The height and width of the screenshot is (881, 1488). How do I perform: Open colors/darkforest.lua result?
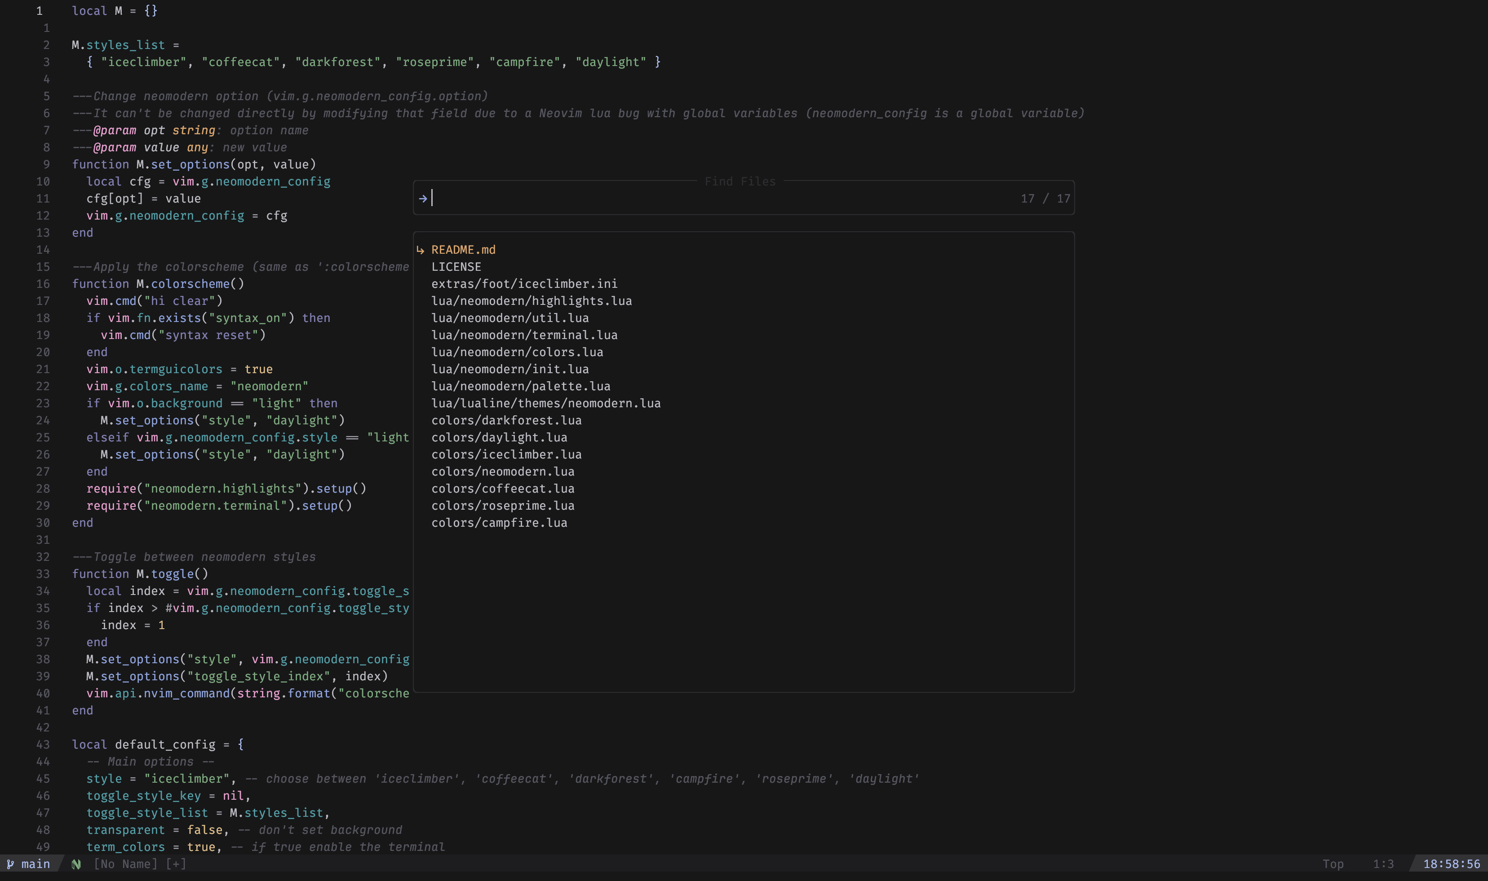tap(507, 420)
